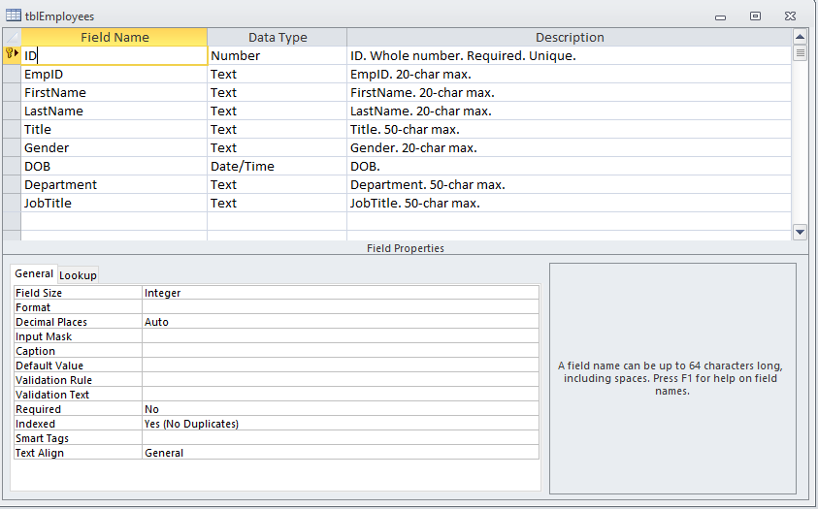The image size is (818, 509).
Task: Select the Department field name cell
Action: click(115, 184)
